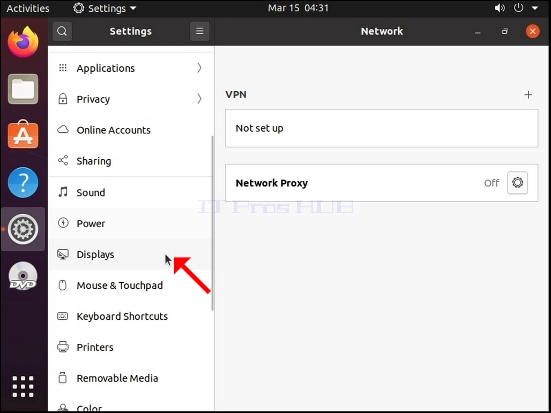551x413 pixels.
Task: Select the Privacy label in sidebar
Action: tap(93, 100)
